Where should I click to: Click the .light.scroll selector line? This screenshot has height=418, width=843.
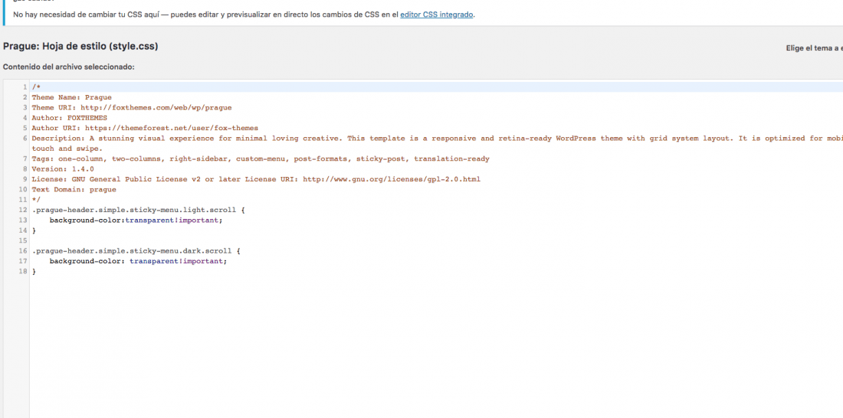tap(138, 210)
